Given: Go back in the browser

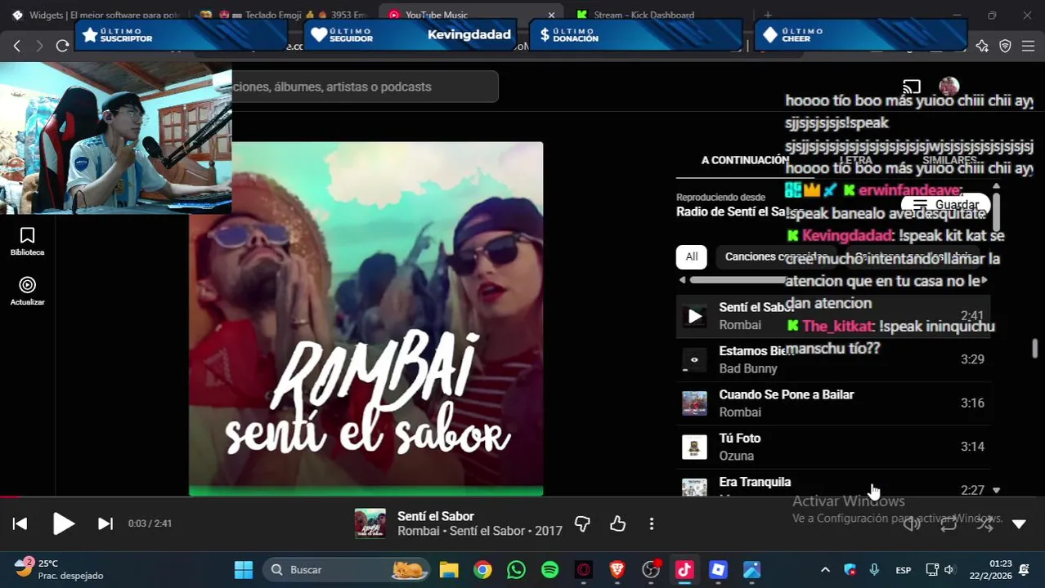Looking at the screenshot, I should (x=17, y=46).
